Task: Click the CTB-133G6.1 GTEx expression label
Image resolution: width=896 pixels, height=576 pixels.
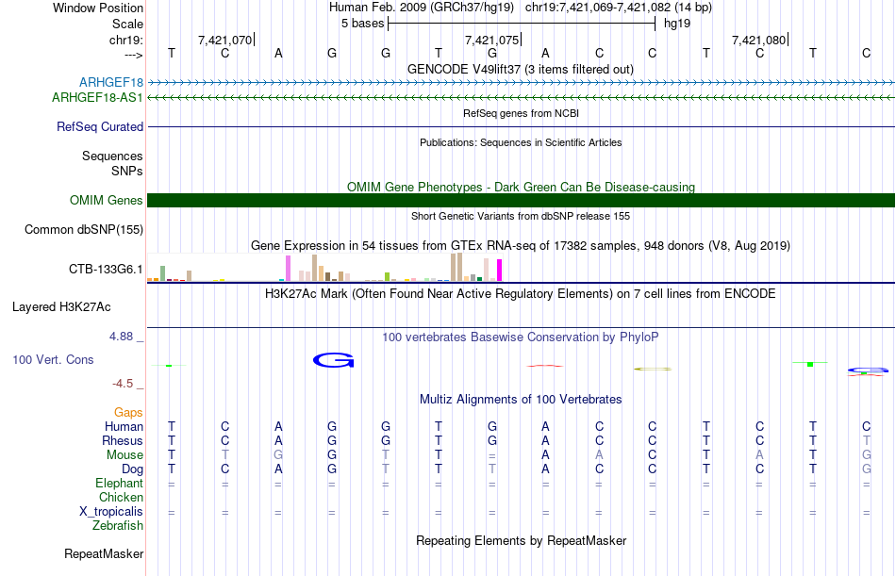Action: point(106,269)
